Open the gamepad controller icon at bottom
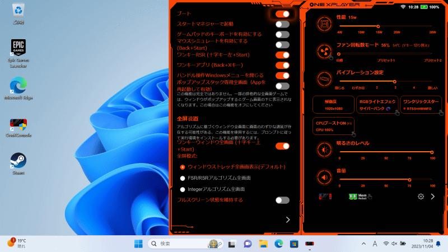Viewport: 448px width, 252px height. [325, 197]
